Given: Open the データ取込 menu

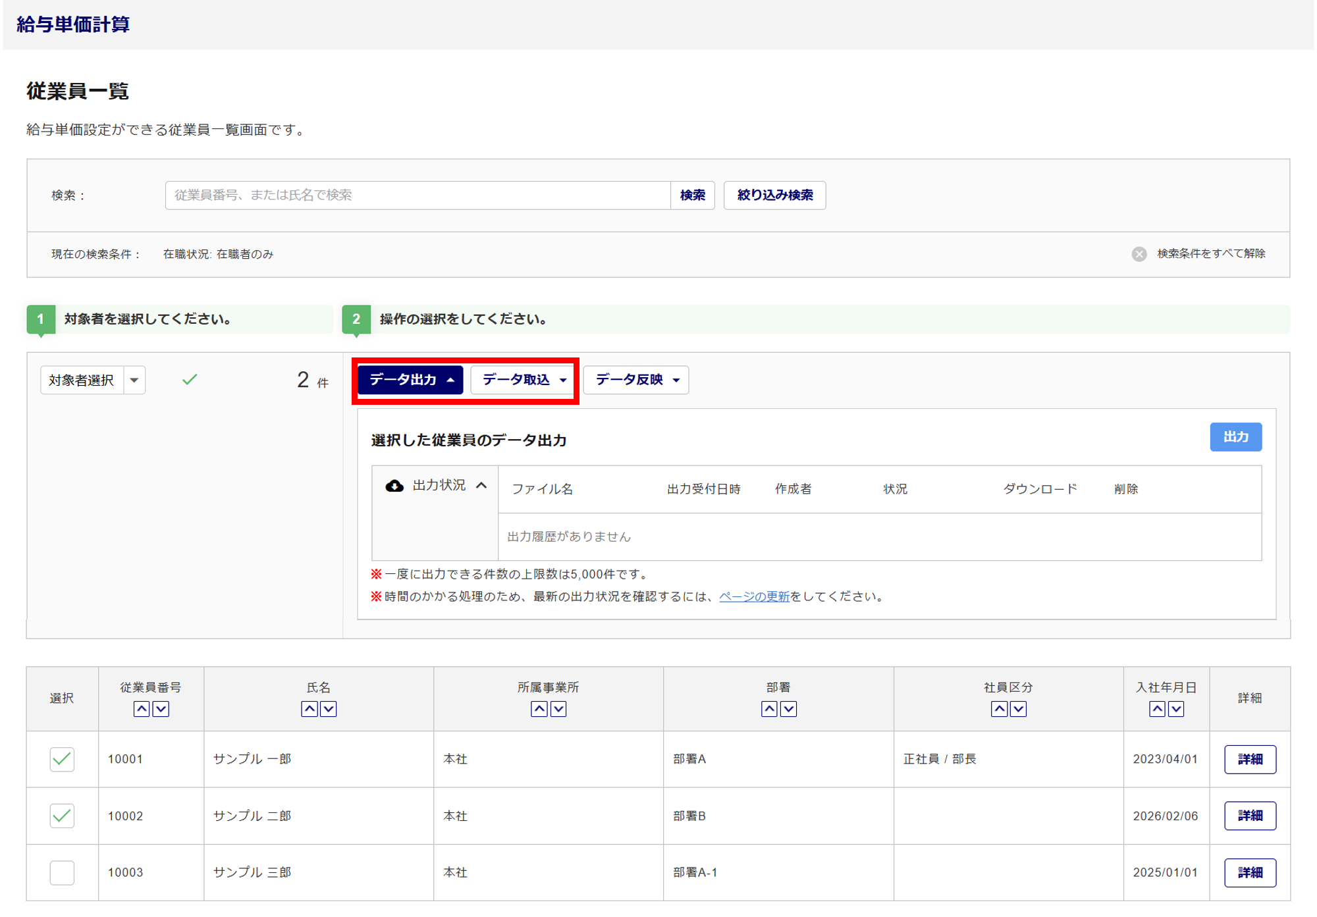Looking at the screenshot, I should pos(523,380).
